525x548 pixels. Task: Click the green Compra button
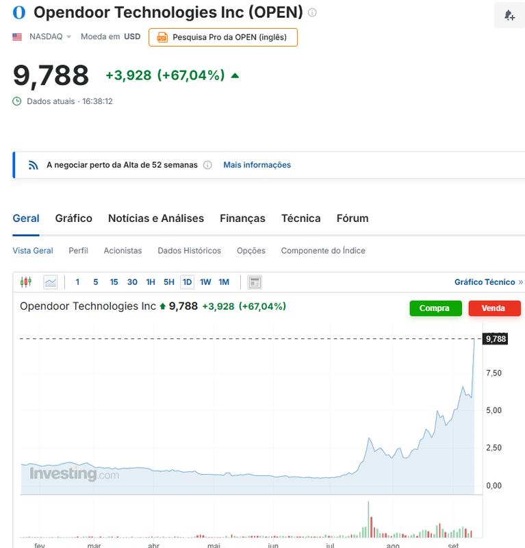coord(435,308)
